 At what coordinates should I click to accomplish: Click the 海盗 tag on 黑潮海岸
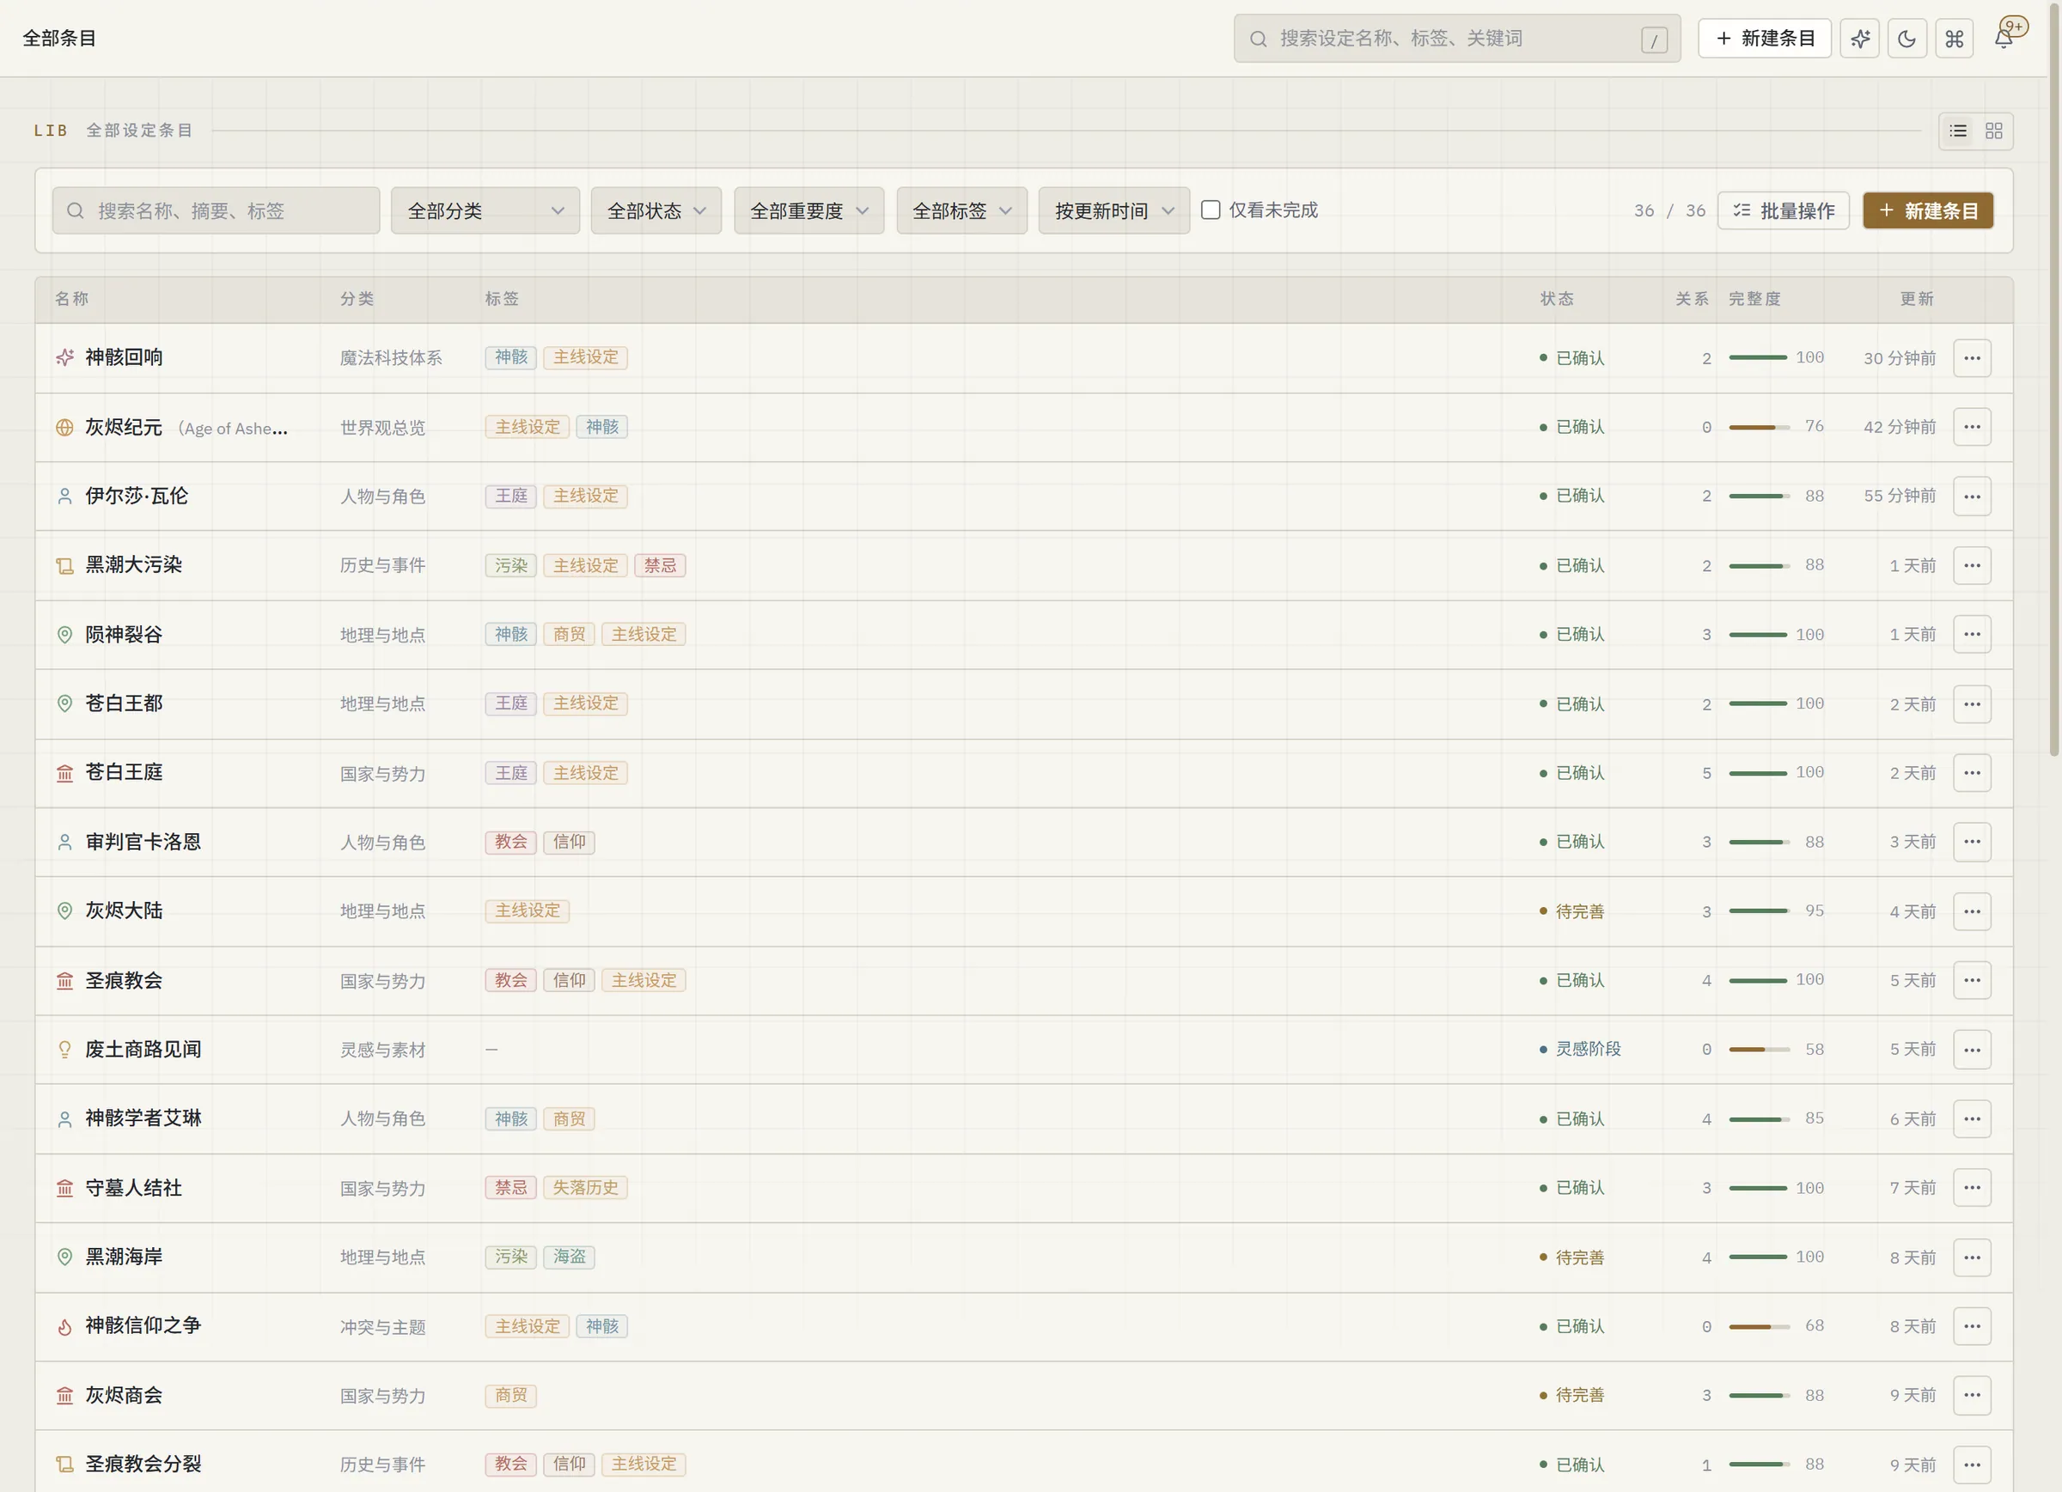pos(569,1258)
